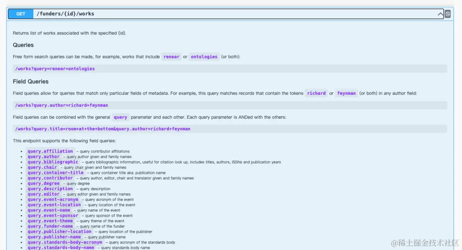Select the inline 'query' parameter token
Image resolution: width=462 pixels, height=250 pixels.
tap(121, 117)
